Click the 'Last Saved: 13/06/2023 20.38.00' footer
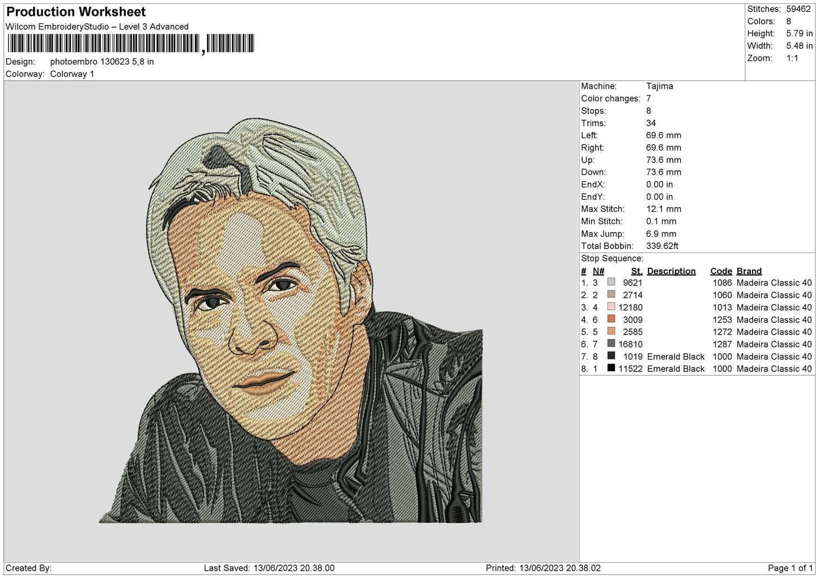The height and width of the screenshot is (578, 819). click(x=269, y=568)
